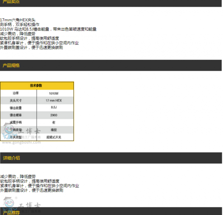Select the 产品规格 section header
Image resolution: width=223 pixels, height=215 pixels.
click(x=11, y=66)
